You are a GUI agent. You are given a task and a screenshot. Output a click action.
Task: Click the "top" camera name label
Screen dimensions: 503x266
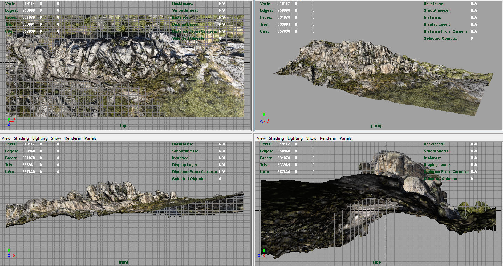(123, 126)
